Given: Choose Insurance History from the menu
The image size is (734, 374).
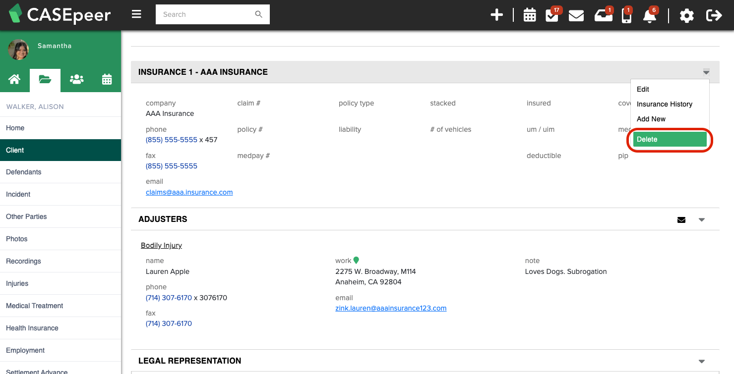Looking at the screenshot, I should [665, 104].
